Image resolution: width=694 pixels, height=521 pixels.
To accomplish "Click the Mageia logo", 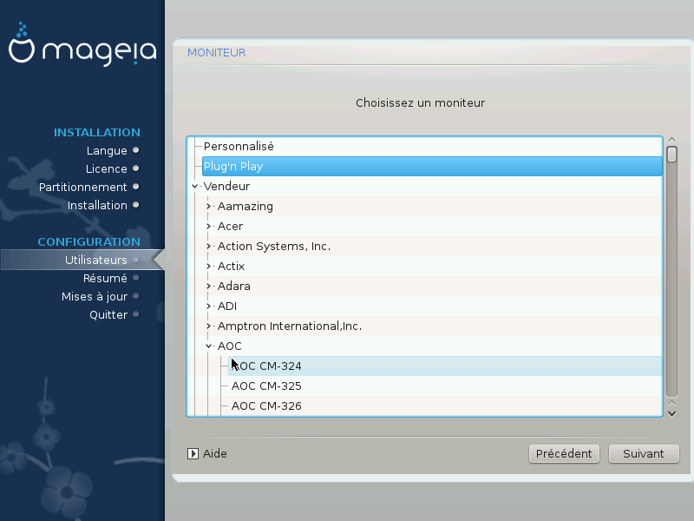I will click(82, 44).
